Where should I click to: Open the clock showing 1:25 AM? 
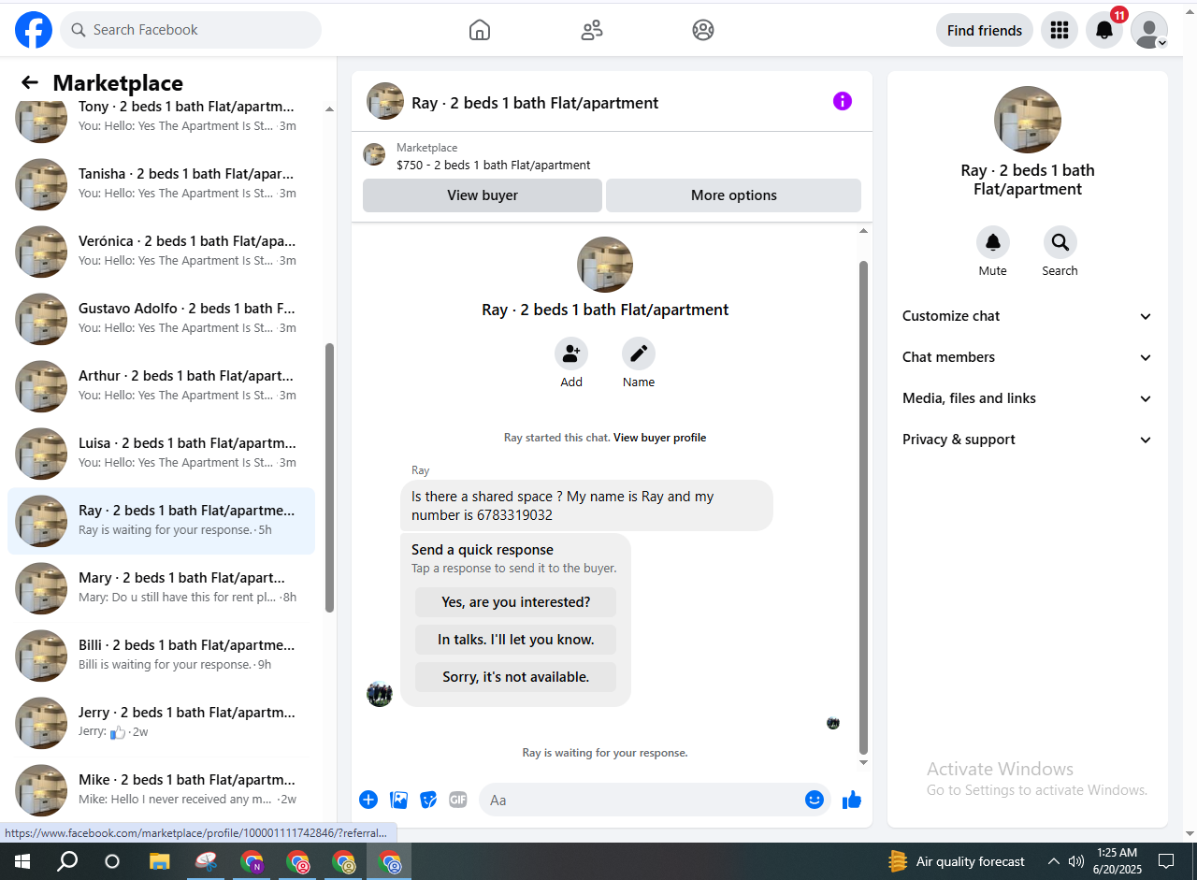1117,861
